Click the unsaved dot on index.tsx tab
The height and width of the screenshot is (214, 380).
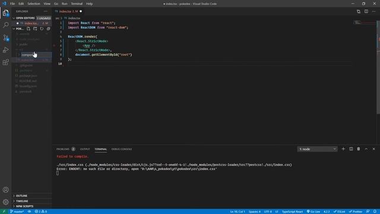click(81, 11)
